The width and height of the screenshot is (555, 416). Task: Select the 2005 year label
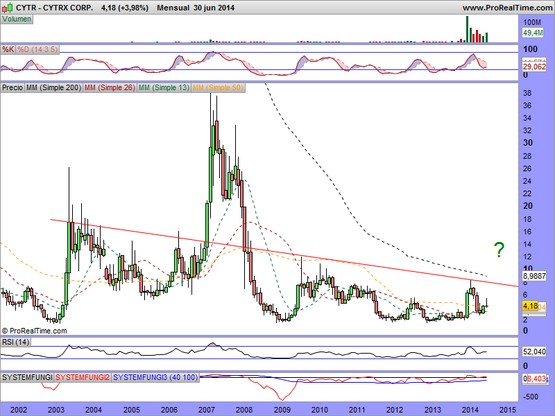[131, 410]
